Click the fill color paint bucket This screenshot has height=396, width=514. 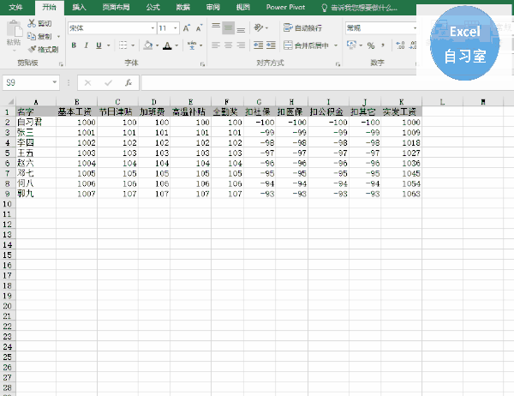[148, 45]
